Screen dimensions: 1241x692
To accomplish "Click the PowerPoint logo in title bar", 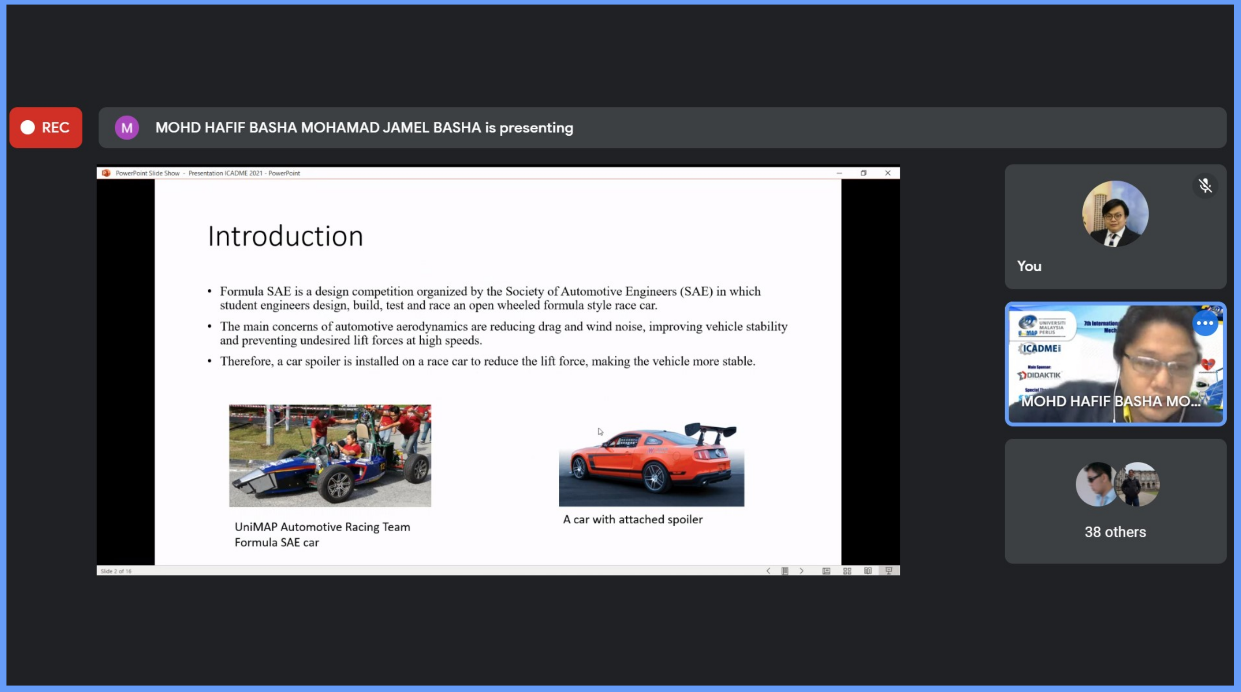I will coord(106,173).
